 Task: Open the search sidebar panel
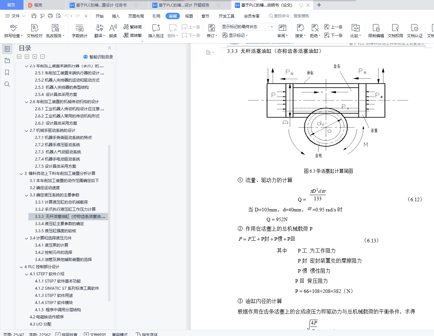(7, 84)
